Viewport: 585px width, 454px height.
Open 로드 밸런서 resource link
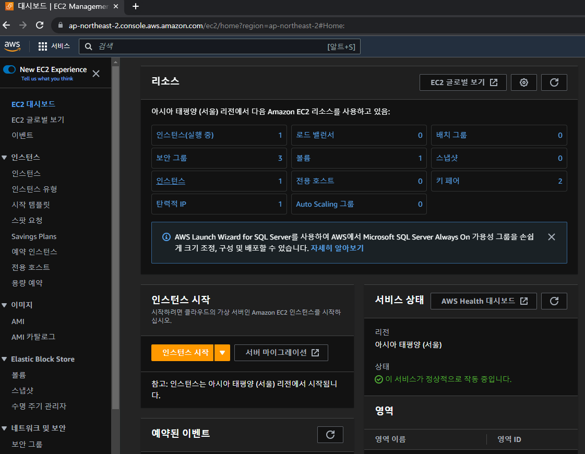click(315, 135)
